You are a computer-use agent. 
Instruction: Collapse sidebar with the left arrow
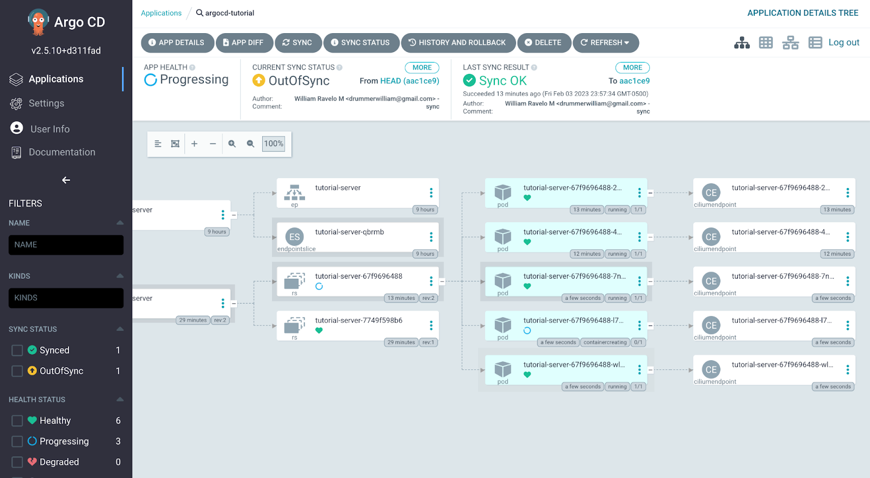[66, 180]
